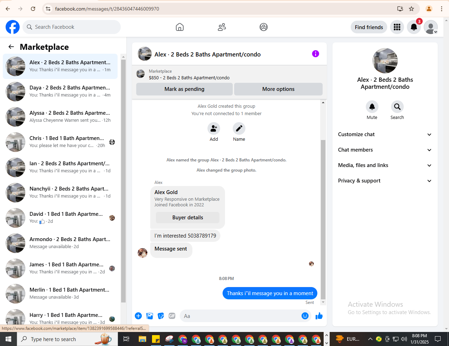Open the account profile avatar menu
Viewport: 449px width, 346px height.
coord(431,27)
